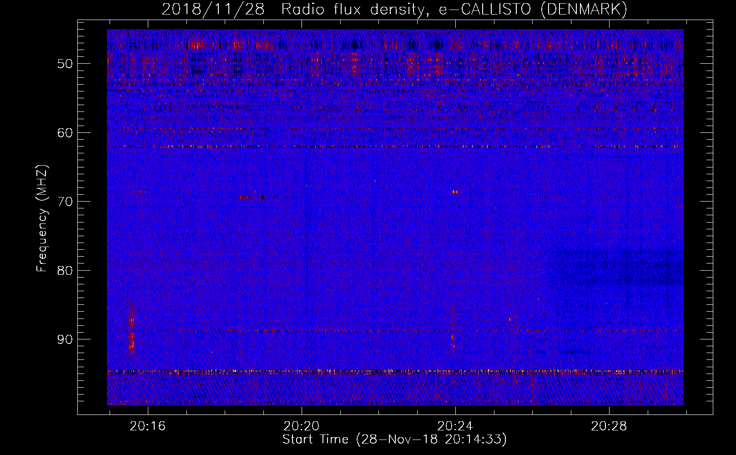Click the 20:24 time tick label
736x455 pixels.
tap(455, 426)
